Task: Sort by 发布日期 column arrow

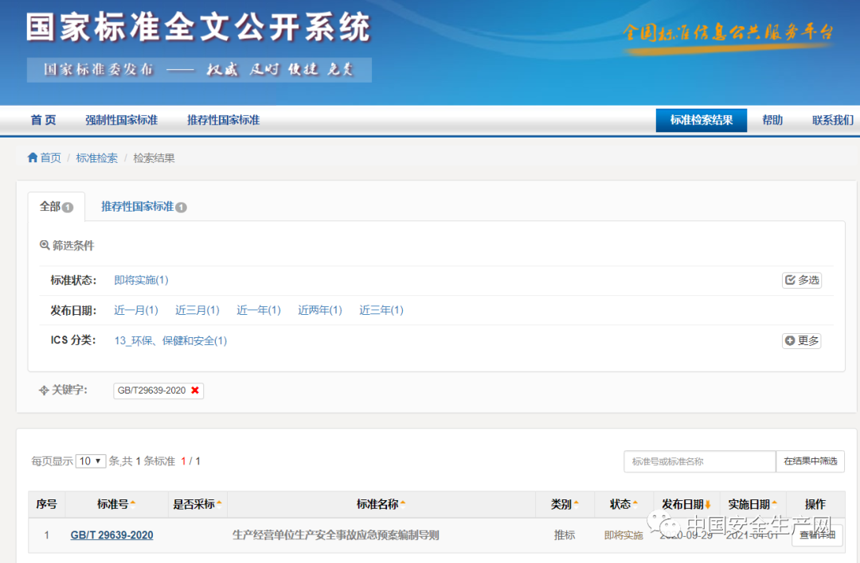Action: coord(708,504)
